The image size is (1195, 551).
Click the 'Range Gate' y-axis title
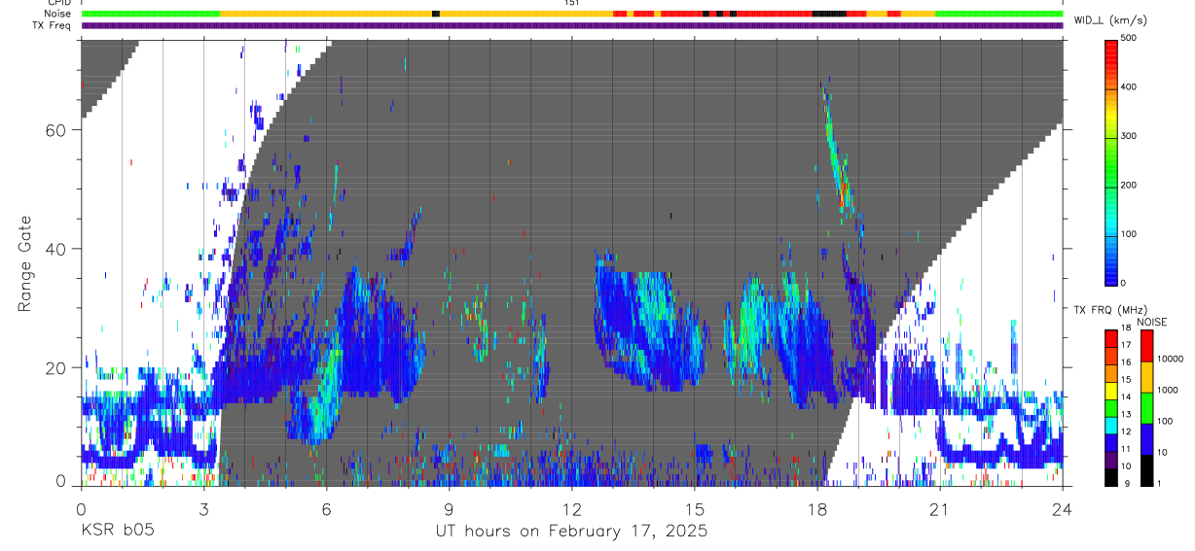(x=25, y=263)
